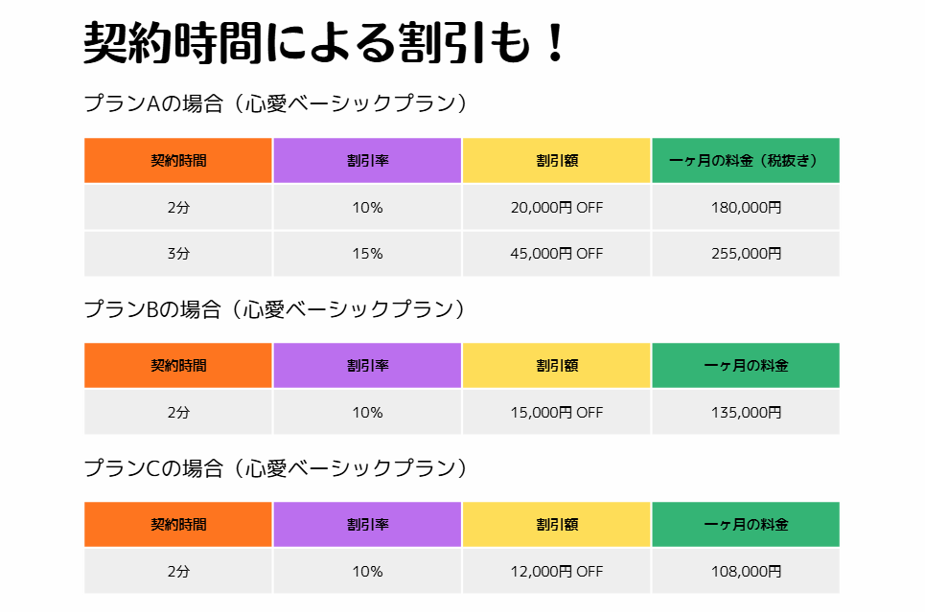This screenshot has height=612, width=925.
Task: Select the "108,000円" price cell
Action: tap(746, 572)
